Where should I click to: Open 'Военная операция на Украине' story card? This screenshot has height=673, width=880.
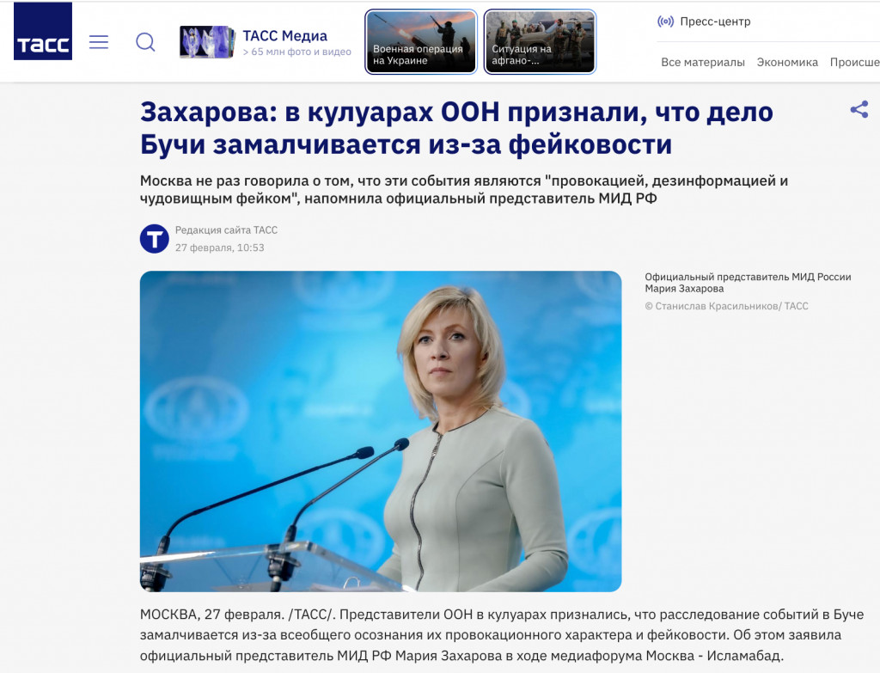click(x=421, y=41)
